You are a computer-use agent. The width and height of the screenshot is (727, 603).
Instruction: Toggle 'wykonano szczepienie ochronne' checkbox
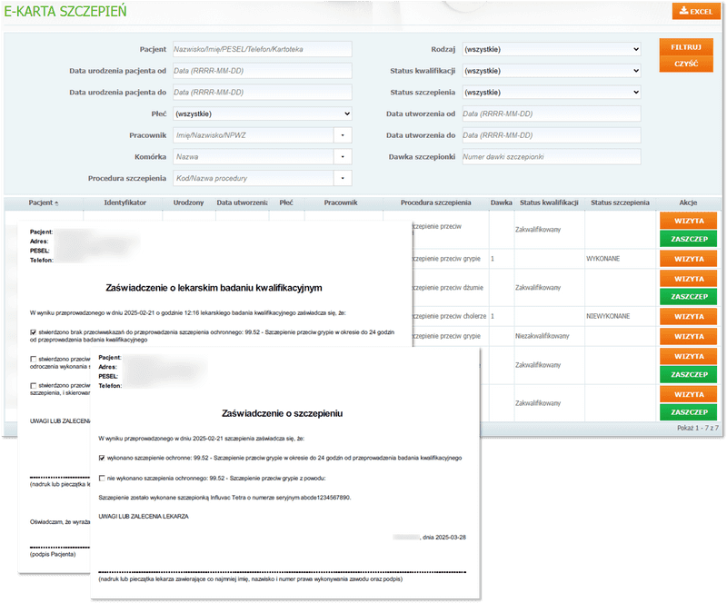(102, 458)
